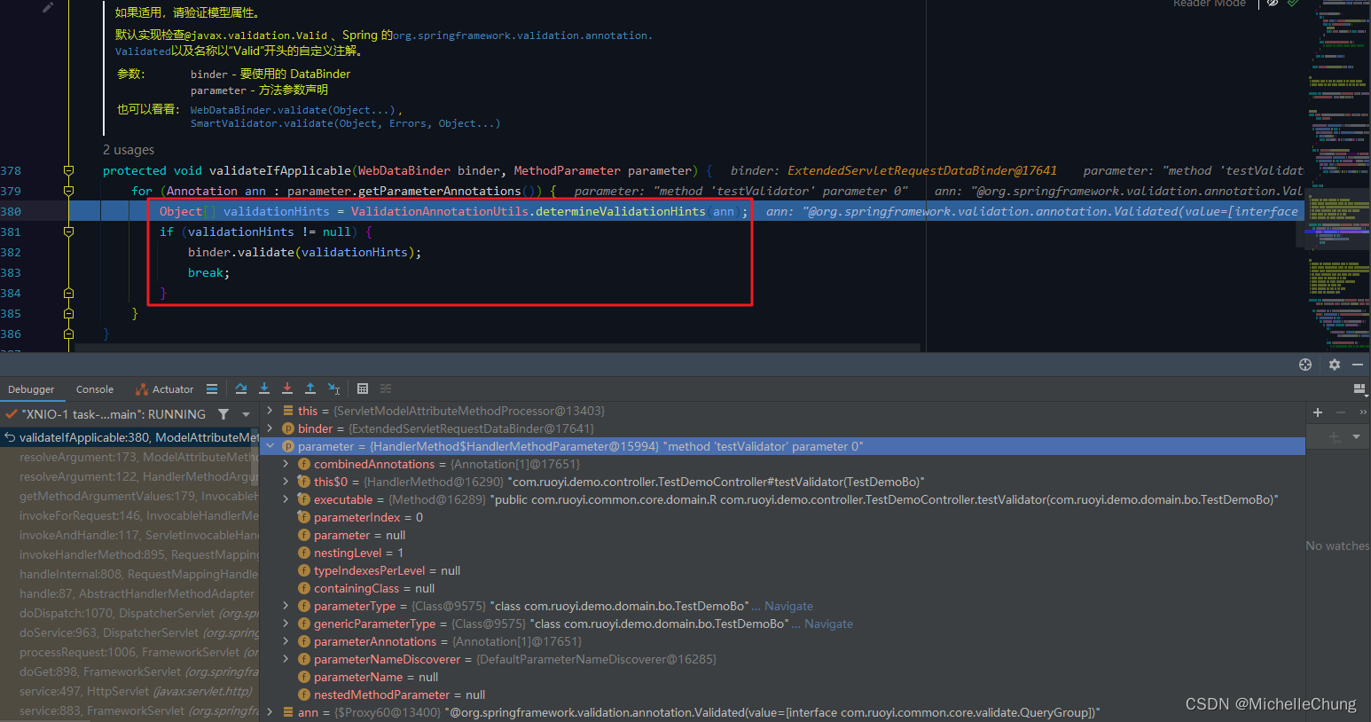Click Navigate link for parameterType
Image resolution: width=1371 pixels, height=722 pixels.
point(788,606)
